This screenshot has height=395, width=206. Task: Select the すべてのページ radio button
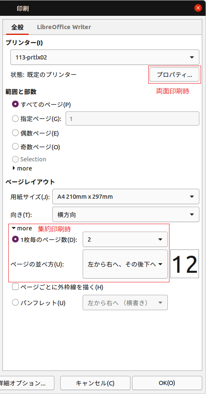pyautogui.click(x=15, y=104)
